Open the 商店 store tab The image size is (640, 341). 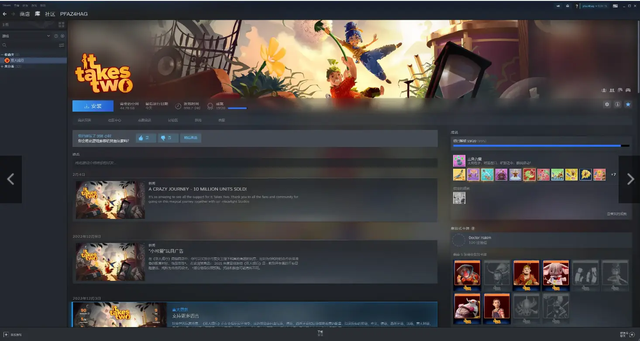point(24,14)
